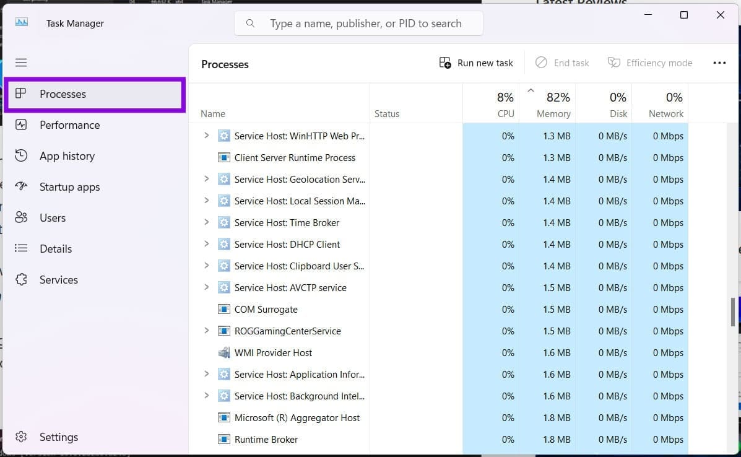Go to Startup apps page
The height and width of the screenshot is (457, 741).
(95, 187)
